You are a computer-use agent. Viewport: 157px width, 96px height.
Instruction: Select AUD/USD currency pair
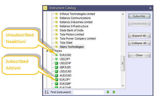(65, 75)
